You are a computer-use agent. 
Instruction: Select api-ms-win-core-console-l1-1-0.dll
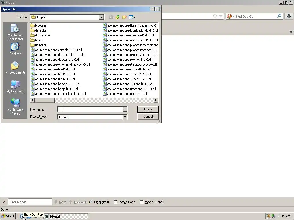pos(56,50)
